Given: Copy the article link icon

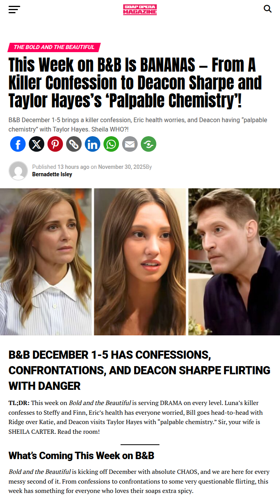Looking at the screenshot, I should (74, 144).
